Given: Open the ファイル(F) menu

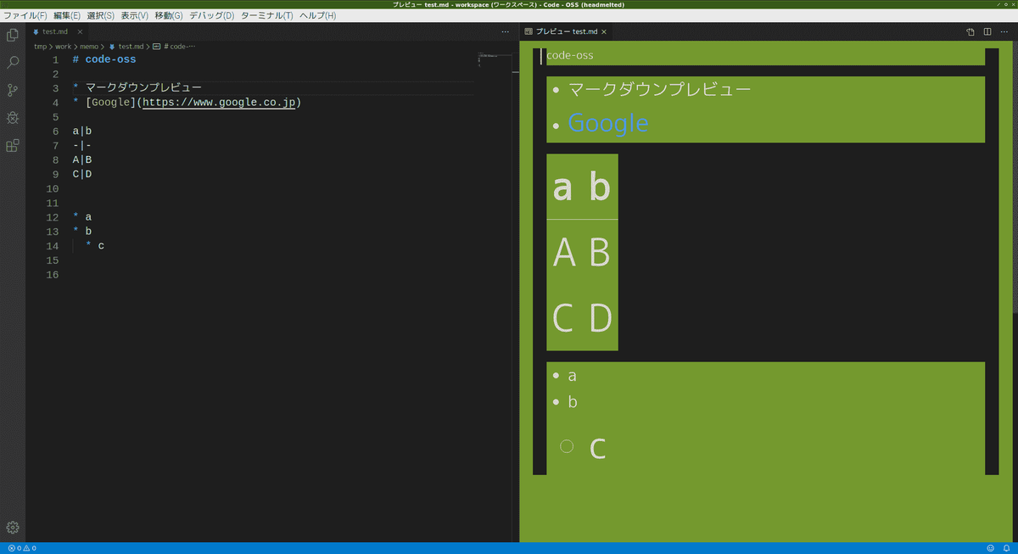Looking at the screenshot, I should 25,16.
